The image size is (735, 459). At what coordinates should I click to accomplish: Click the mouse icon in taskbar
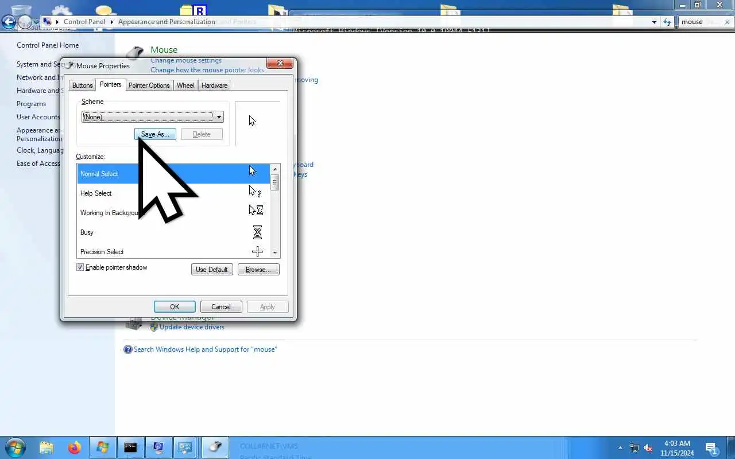[x=215, y=448]
